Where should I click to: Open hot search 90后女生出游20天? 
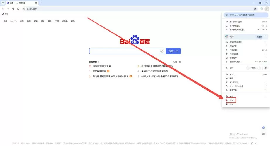coord(160,76)
